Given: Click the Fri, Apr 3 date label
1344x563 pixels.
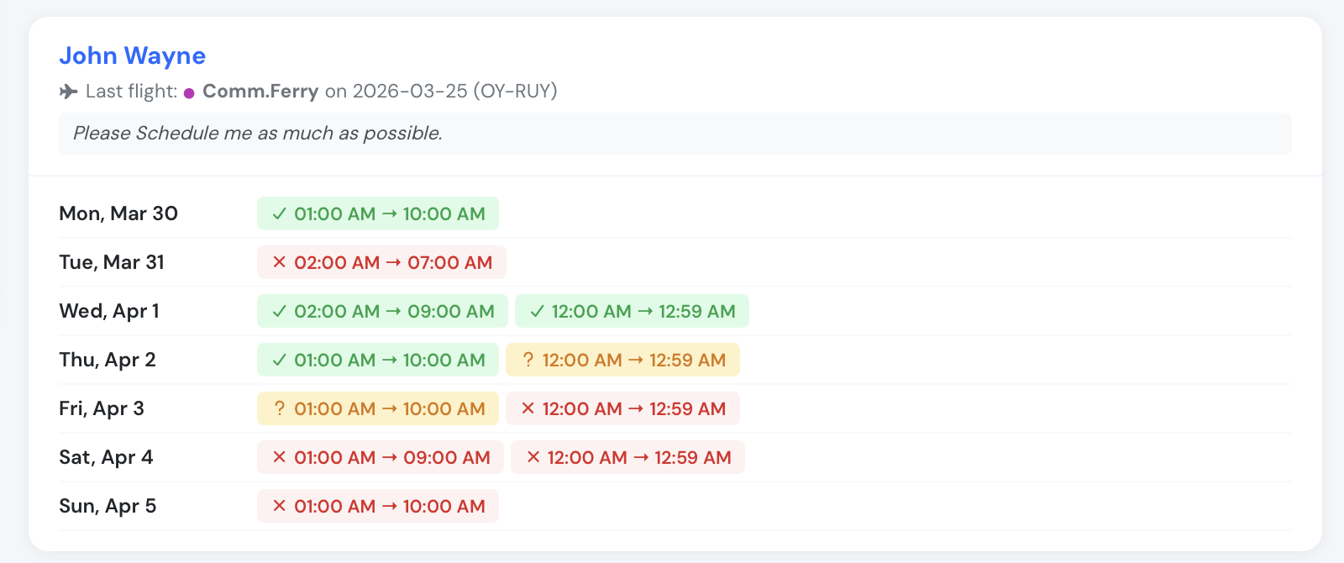Looking at the screenshot, I should click(x=102, y=408).
